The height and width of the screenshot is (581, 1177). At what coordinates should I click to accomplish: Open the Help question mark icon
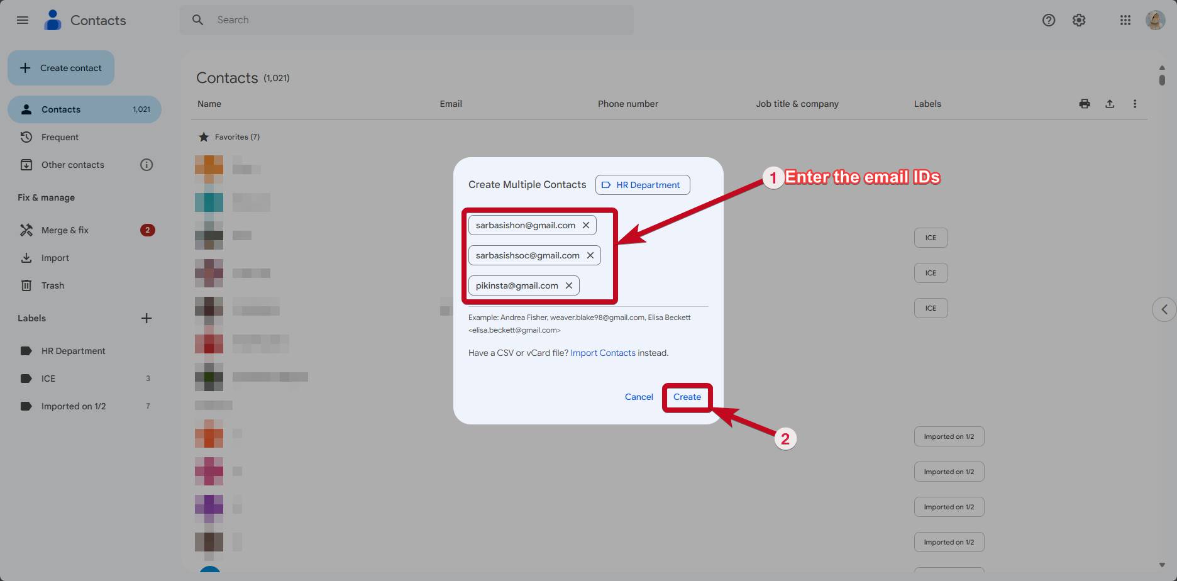coord(1049,20)
